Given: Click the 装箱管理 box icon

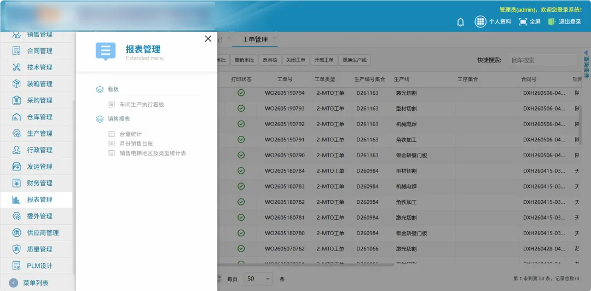Looking at the screenshot, I should pyautogui.click(x=16, y=84).
